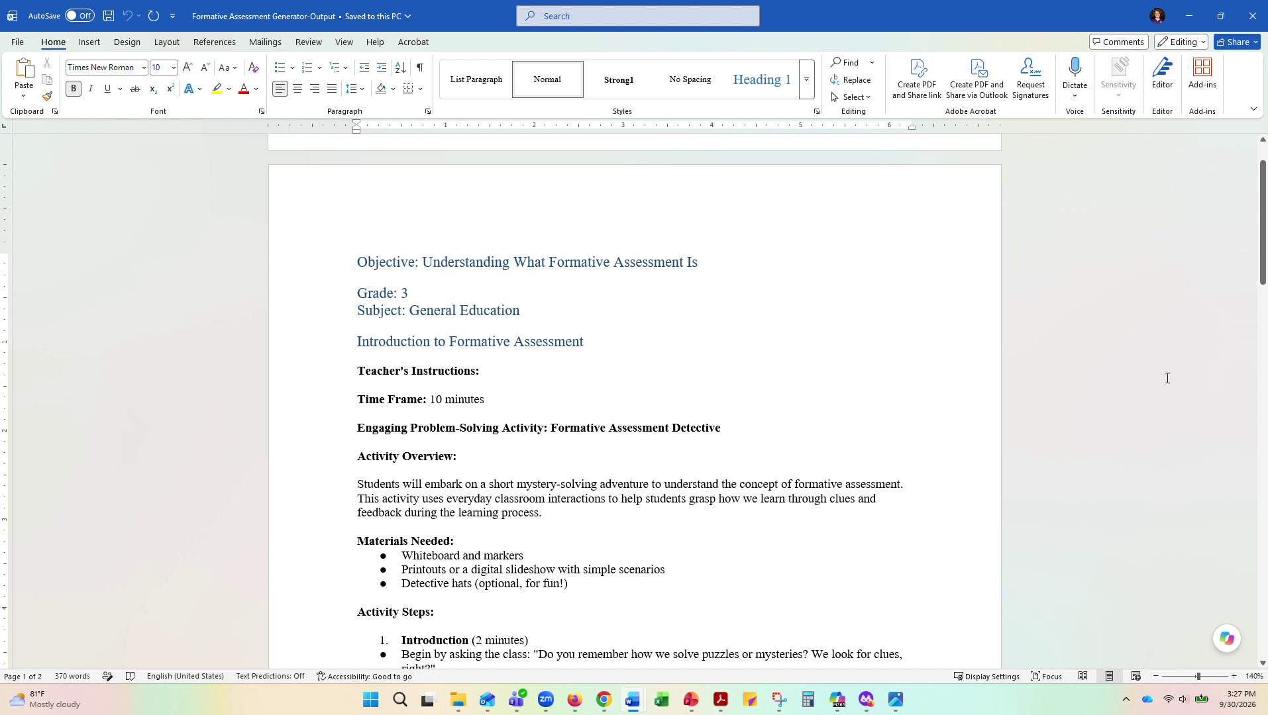The height and width of the screenshot is (715, 1268).
Task: Click the Comments button
Action: pyautogui.click(x=1118, y=42)
